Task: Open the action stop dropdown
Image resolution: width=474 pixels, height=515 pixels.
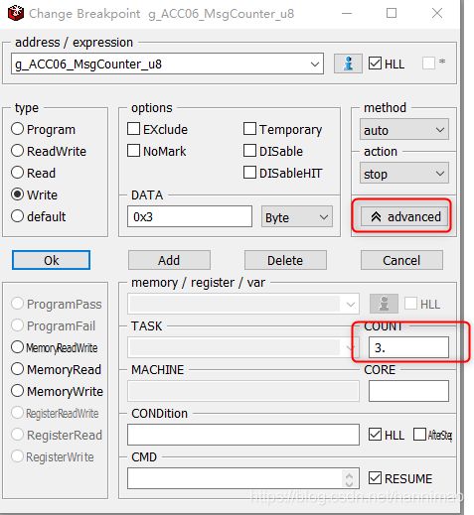Action: click(x=404, y=173)
